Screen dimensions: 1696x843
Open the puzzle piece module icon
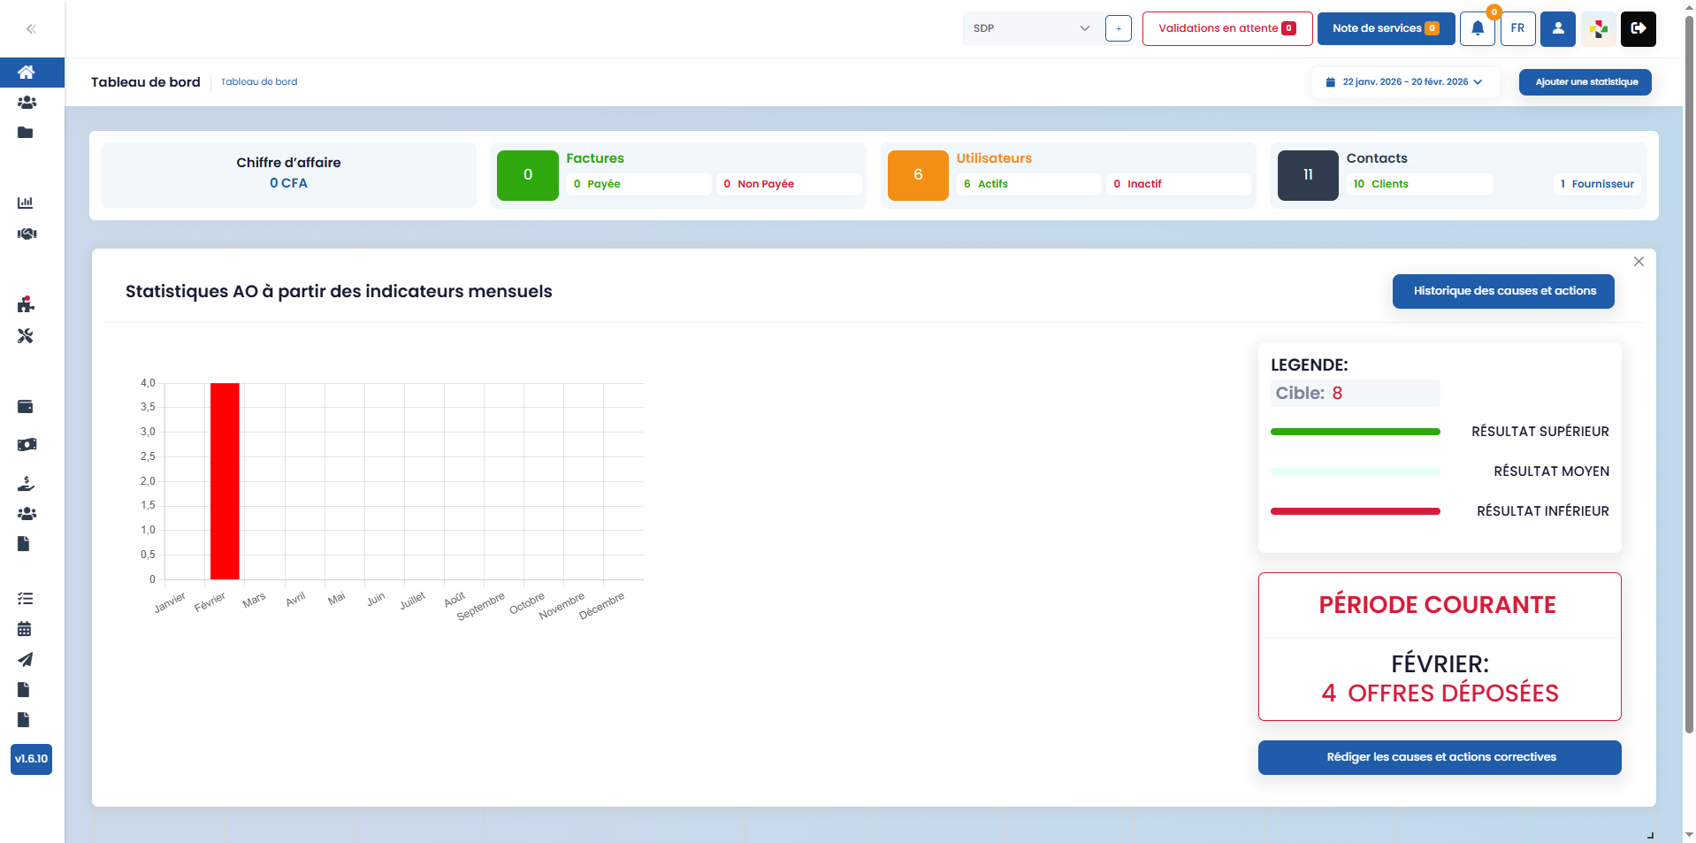(x=26, y=305)
